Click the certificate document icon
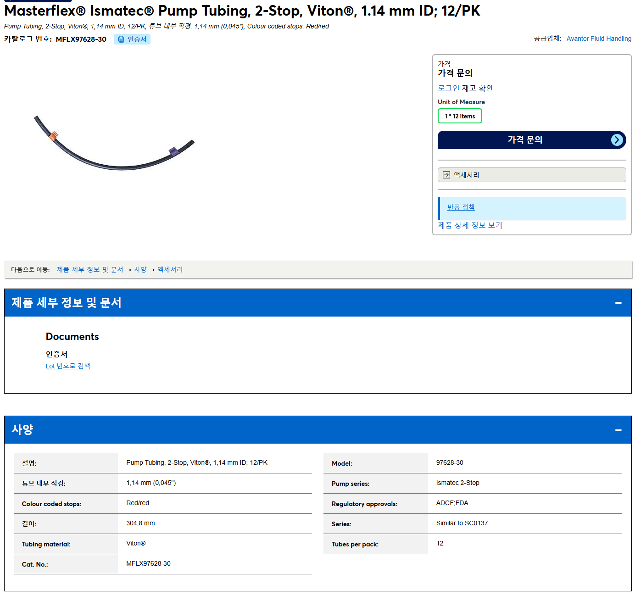The height and width of the screenshot is (601, 635). [x=121, y=39]
